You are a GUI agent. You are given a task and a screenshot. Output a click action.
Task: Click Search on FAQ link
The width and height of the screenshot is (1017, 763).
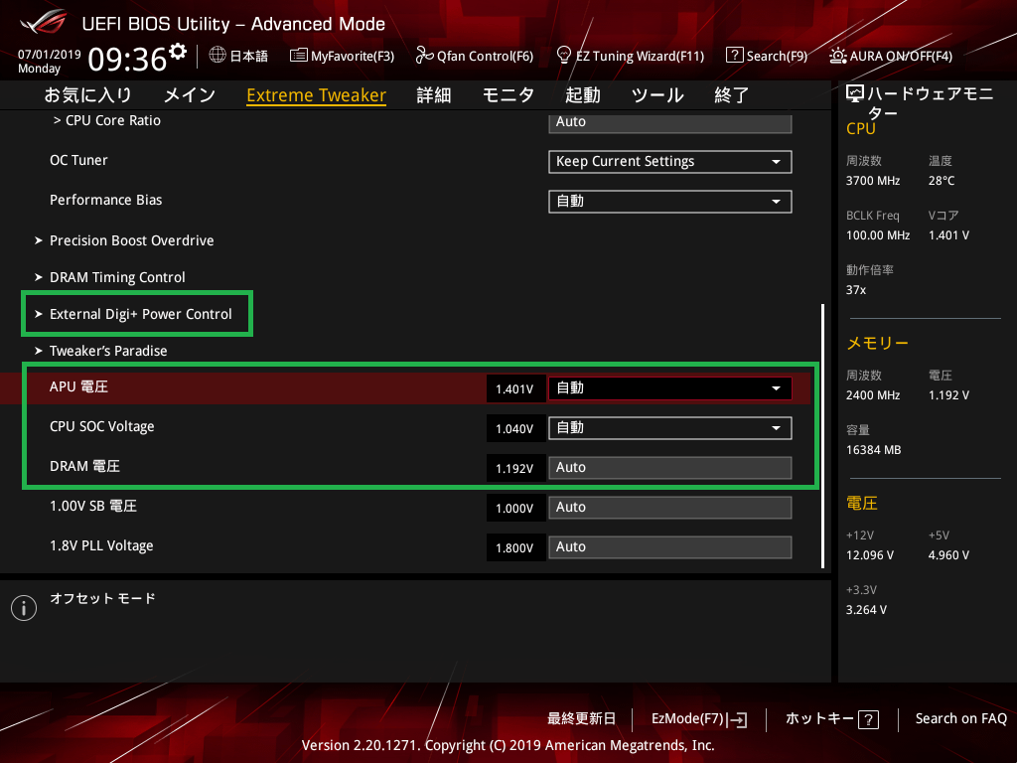tap(960, 719)
